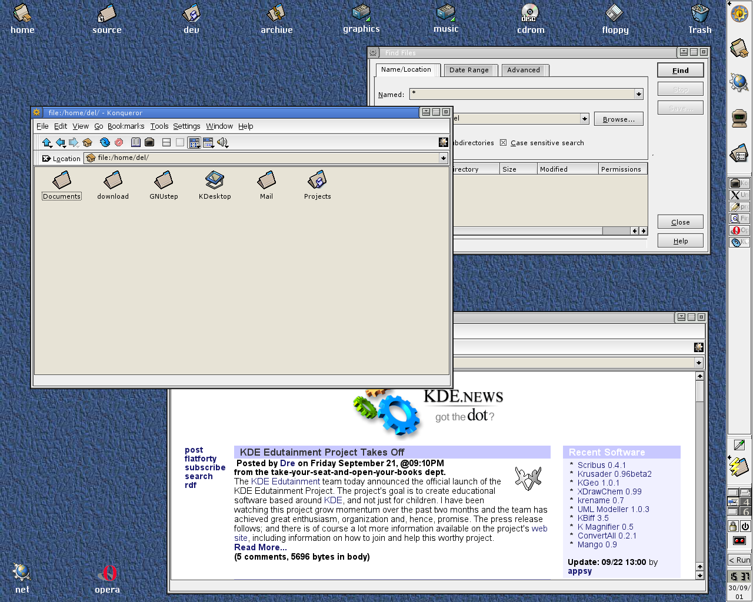Click the subscribe link in sidebar
The width and height of the screenshot is (753, 602).
point(205,468)
